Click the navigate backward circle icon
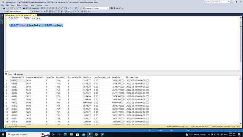 coord(4,8)
